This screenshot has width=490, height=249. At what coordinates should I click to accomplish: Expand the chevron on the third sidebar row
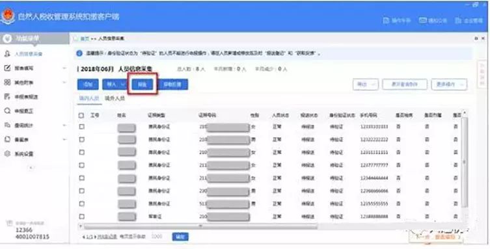(64, 83)
